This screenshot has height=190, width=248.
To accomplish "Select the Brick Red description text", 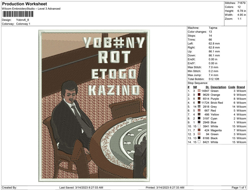I will [217, 103].
